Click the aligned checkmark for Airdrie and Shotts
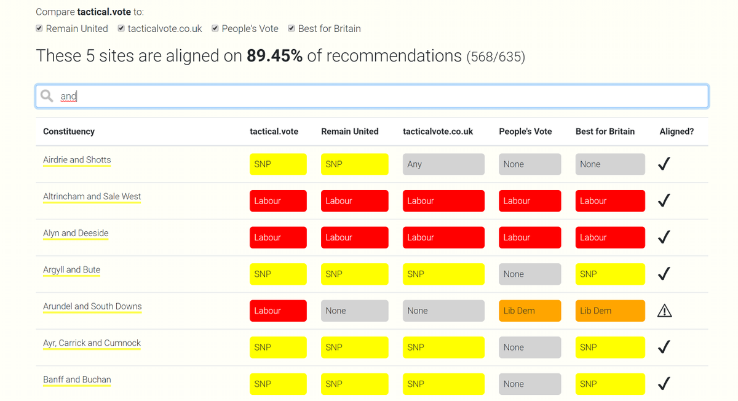Viewport: 738px width, 401px height. click(x=664, y=164)
